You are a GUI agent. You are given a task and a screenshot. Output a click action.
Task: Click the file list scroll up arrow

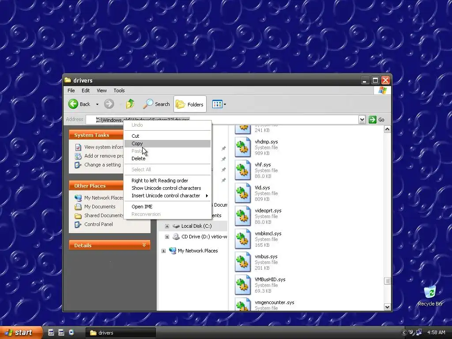pos(387,129)
